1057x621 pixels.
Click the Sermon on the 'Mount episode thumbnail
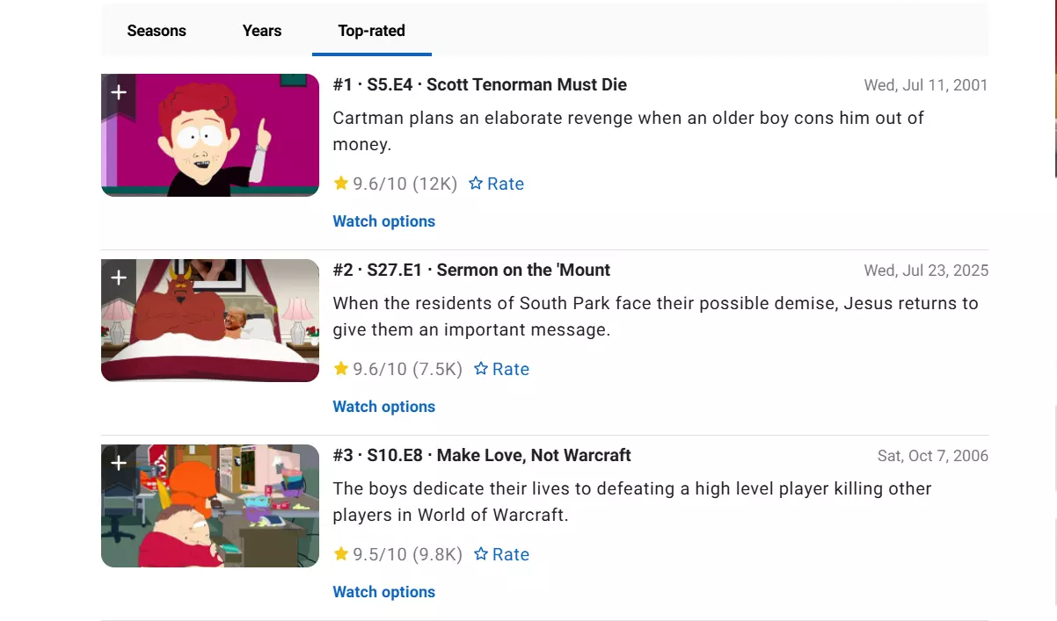click(x=210, y=321)
